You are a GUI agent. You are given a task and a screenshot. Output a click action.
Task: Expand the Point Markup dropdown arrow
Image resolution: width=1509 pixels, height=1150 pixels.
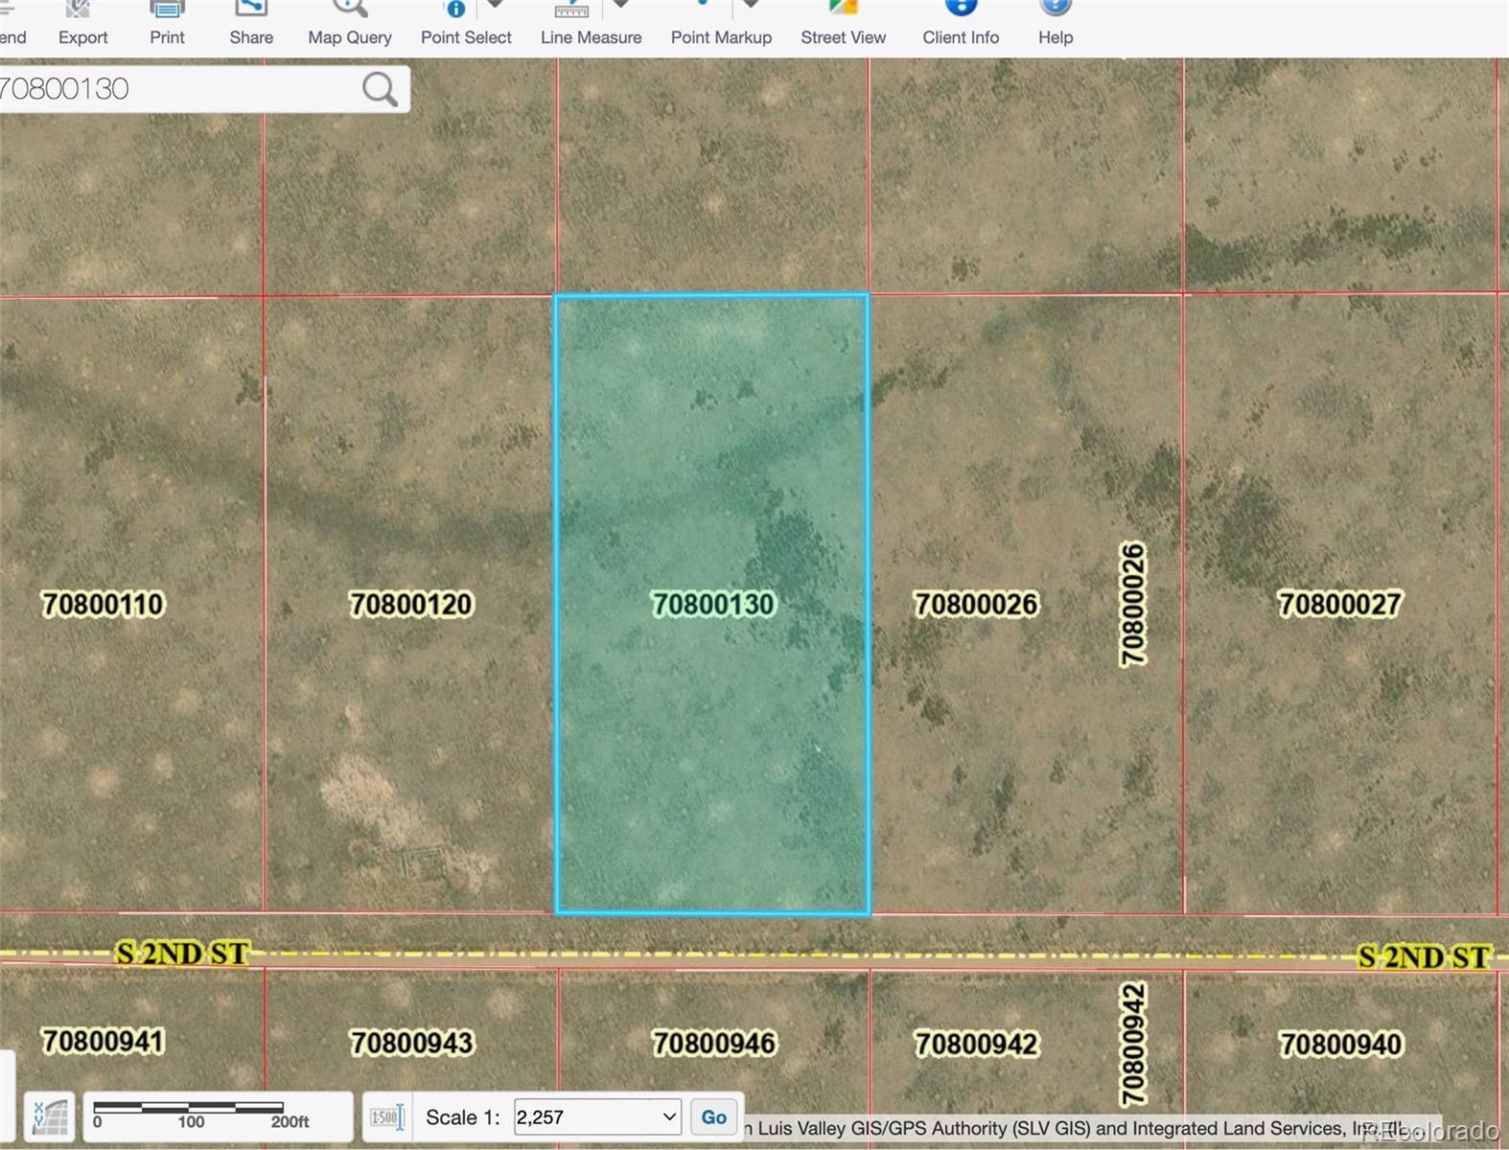click(752, 5)
